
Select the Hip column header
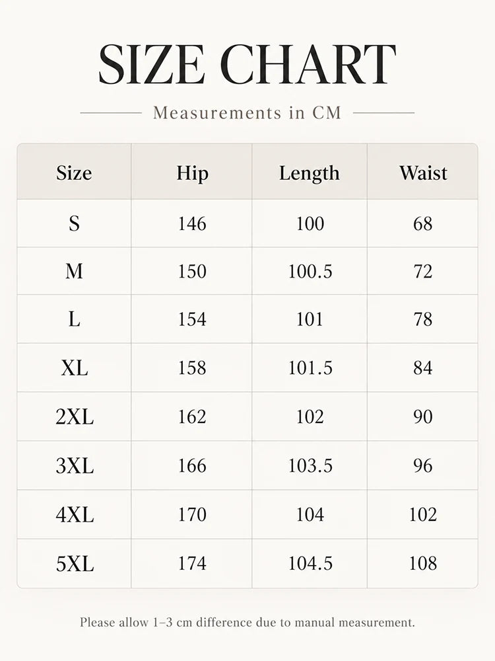tap(192, 174)
